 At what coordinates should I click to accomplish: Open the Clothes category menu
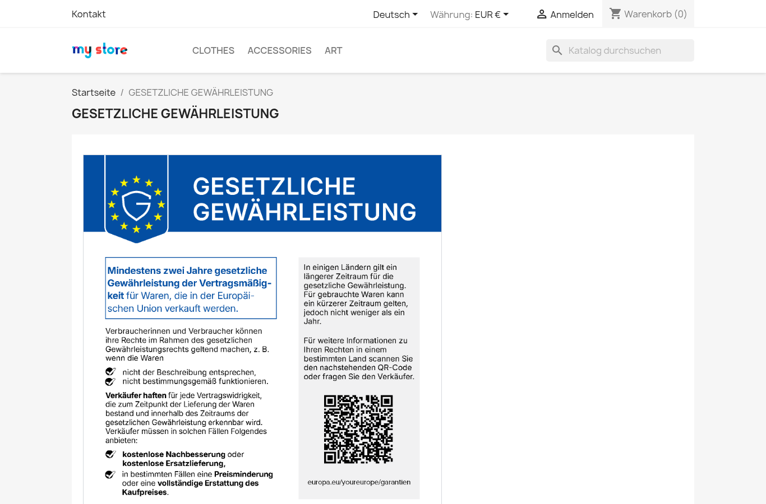(x=213, y=50)
